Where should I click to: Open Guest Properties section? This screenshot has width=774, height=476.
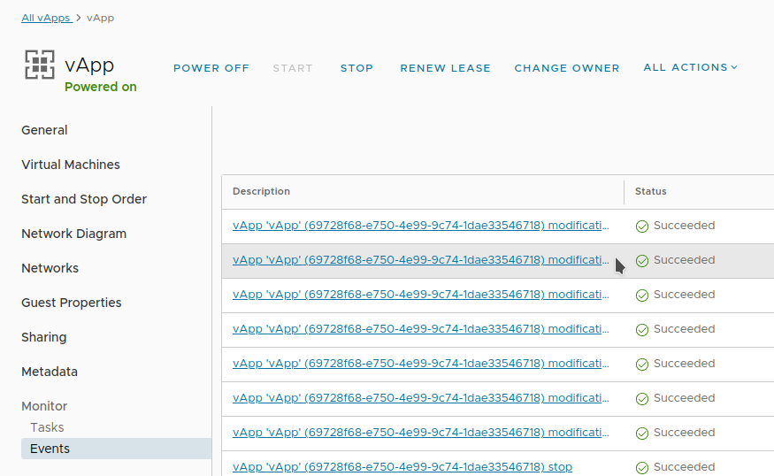[72, 303]
